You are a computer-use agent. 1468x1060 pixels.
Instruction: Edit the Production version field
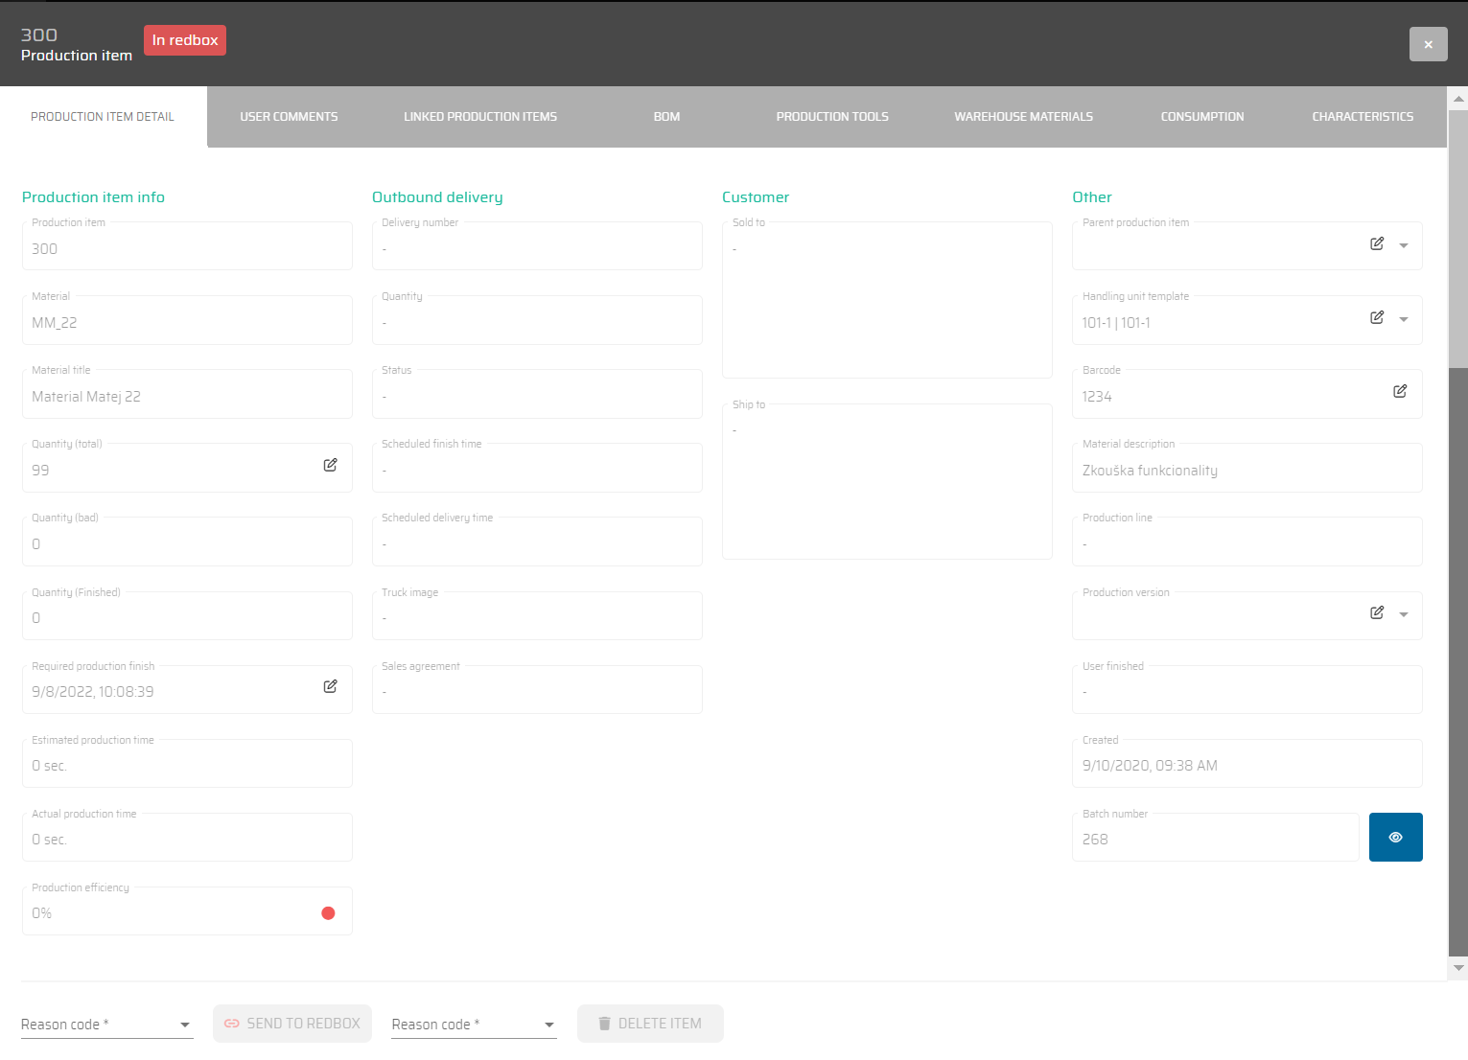tap(1376, 612)
